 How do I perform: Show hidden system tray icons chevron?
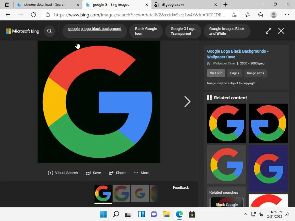[x=245, y=214]
